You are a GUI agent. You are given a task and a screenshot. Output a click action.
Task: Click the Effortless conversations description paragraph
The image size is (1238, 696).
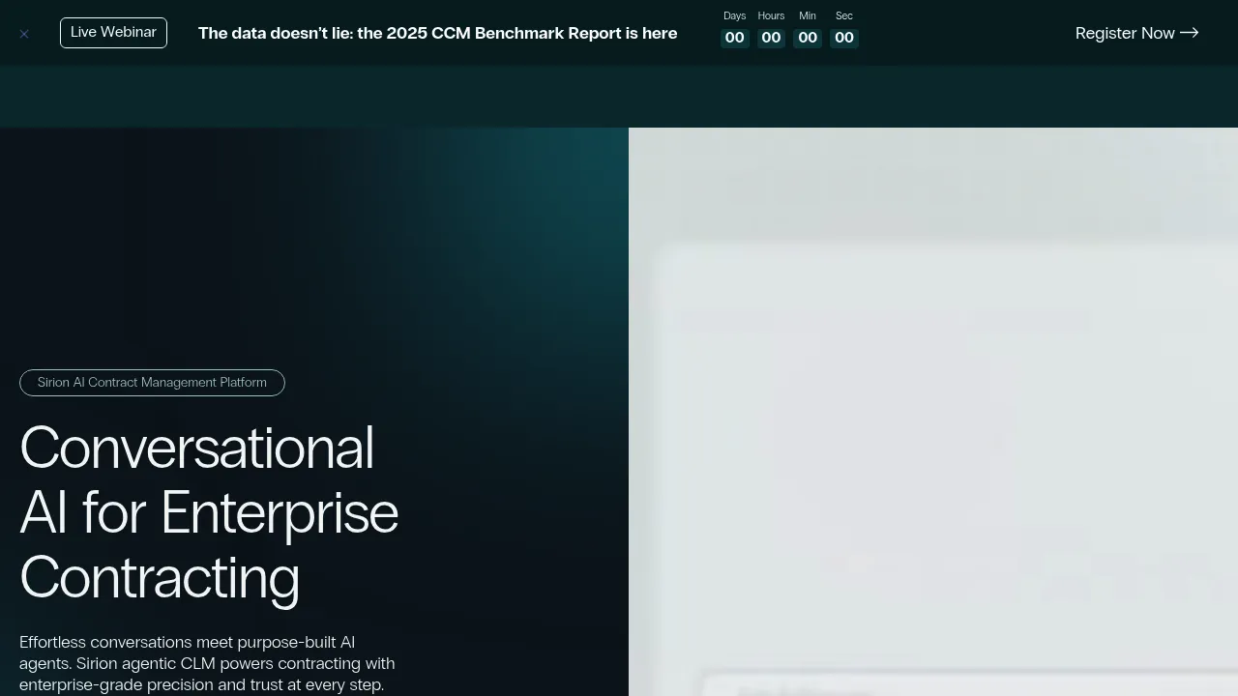pos(207,663)
